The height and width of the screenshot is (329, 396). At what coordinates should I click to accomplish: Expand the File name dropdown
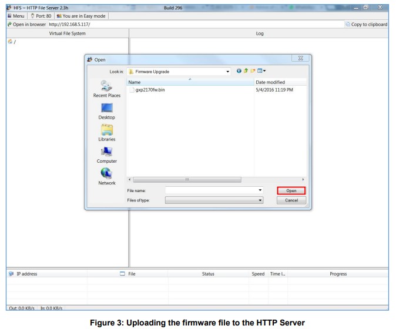pos(260,190)
